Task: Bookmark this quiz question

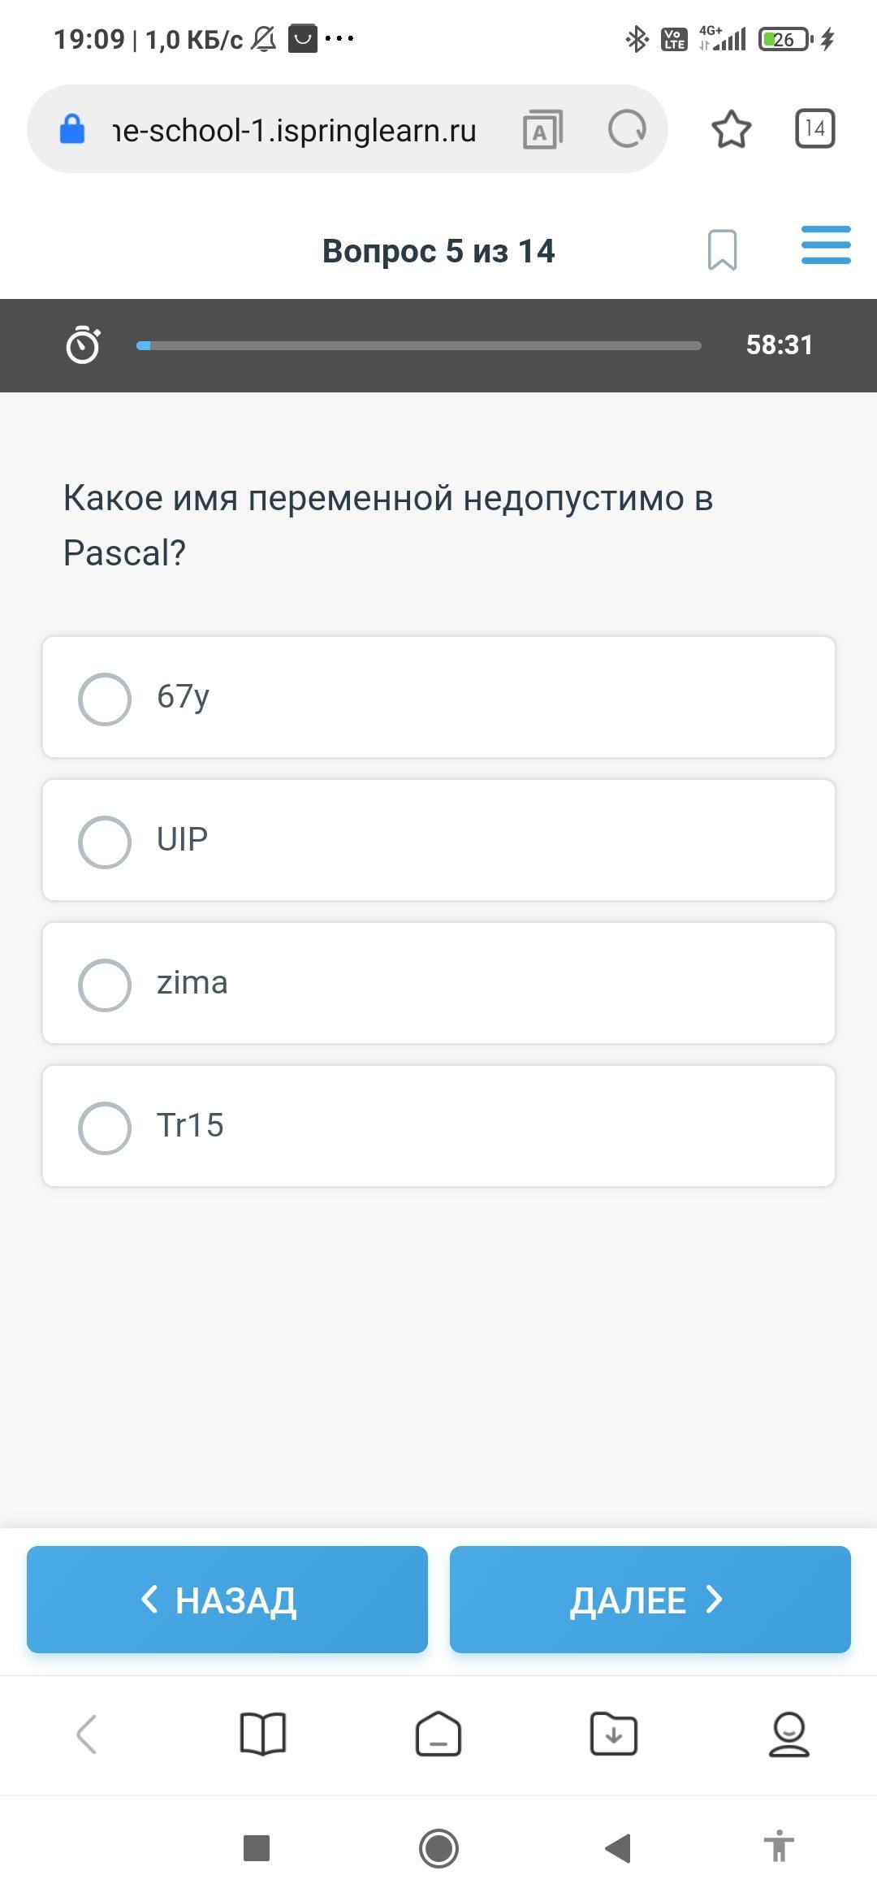Action: click(x=722, y=249)
